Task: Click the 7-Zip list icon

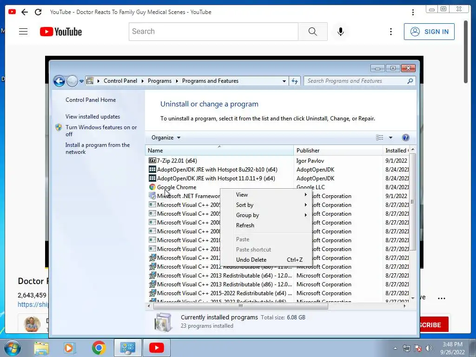Action: [x=152, y=160]
